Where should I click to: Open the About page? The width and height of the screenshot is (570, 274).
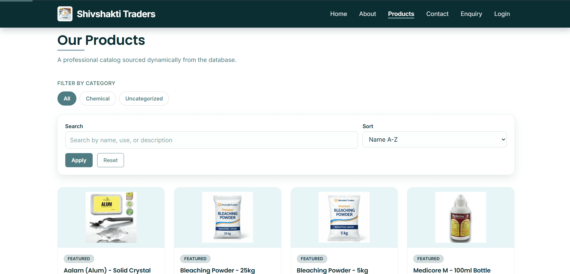coord(367,14)
